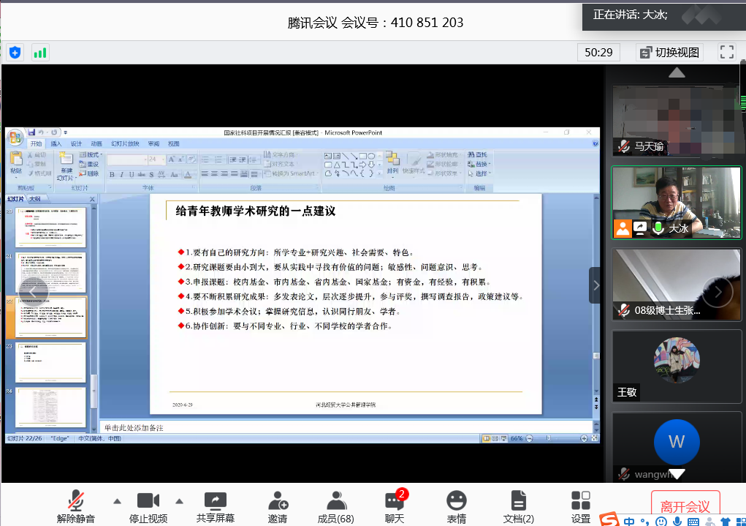Screen dimensions: 746x526
Task: Open the 邀请 invite icon
Action: click(x=278, y=506)
